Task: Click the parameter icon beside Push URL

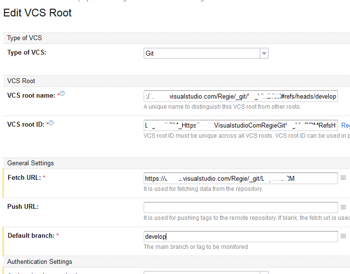Action: [x=343, y=207]
